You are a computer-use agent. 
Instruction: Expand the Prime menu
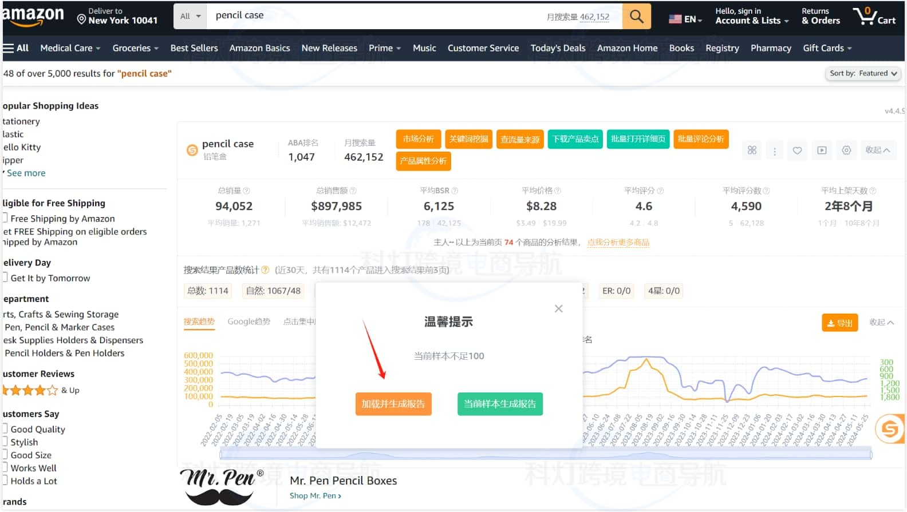[385, 48]
